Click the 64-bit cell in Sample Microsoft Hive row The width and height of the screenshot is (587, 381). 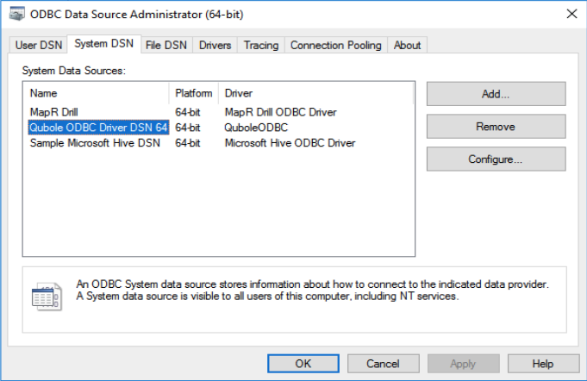[188, 143]
